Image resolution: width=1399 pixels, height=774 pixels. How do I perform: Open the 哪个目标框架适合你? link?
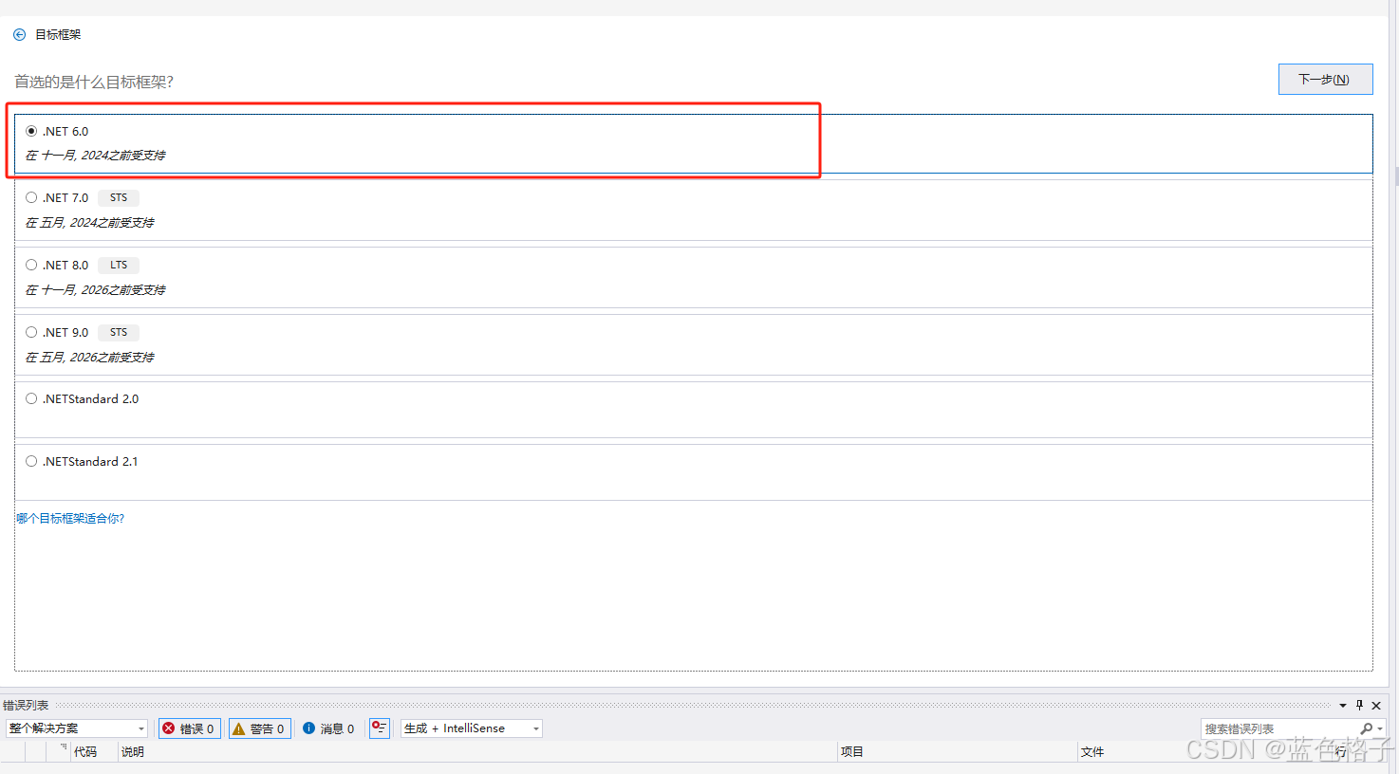[70, 519]
